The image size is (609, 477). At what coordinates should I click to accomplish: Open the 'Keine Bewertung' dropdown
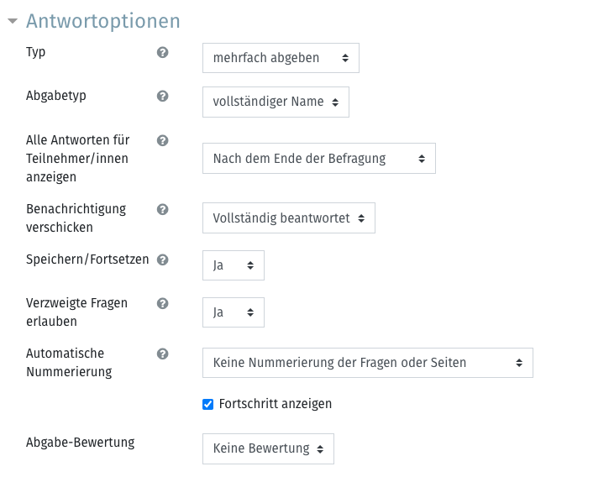[268, 448]
